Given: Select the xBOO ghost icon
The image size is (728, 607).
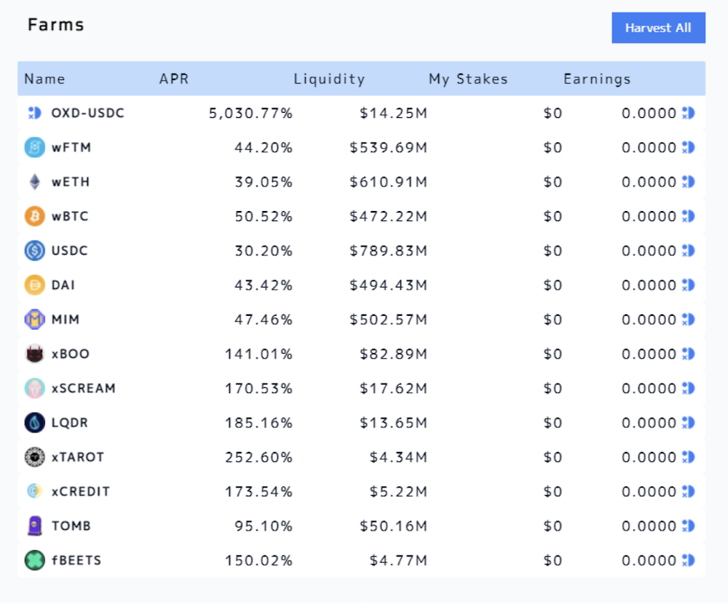Looking at the screenshot, I should [35, 354].
